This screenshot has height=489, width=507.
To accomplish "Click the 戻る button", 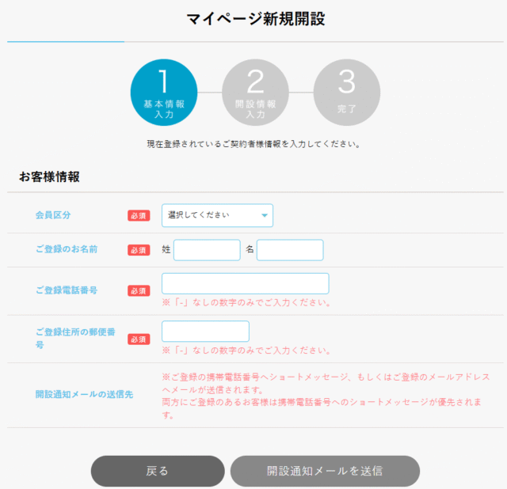I will pos(158,471).
